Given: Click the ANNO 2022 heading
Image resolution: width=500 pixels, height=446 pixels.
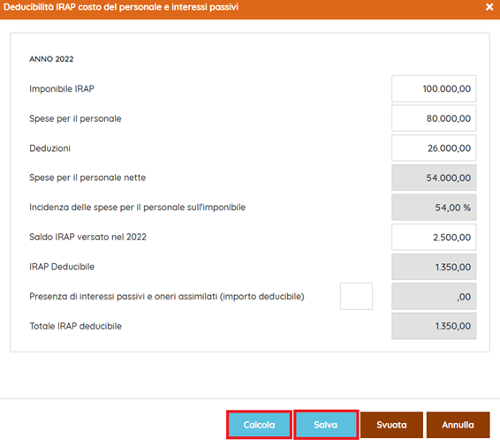Looking at the screenshot, I should pyautogui.click(x=51, y=59).
